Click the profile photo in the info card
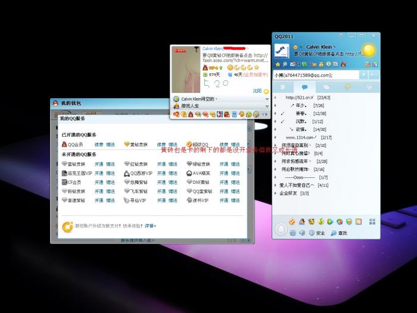The height and width of the screenshot is (313, 417). pos(186,70)
